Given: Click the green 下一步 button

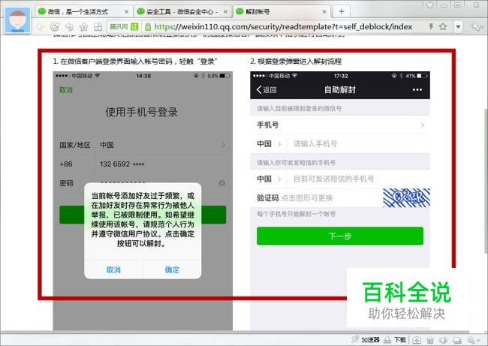Looking at the screenshot, I should tap(340, 236).
